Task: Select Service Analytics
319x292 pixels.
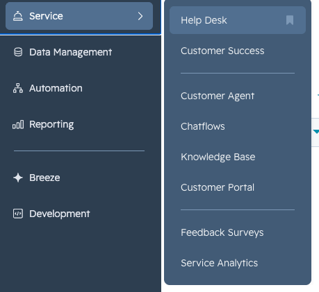Action: 219,263
